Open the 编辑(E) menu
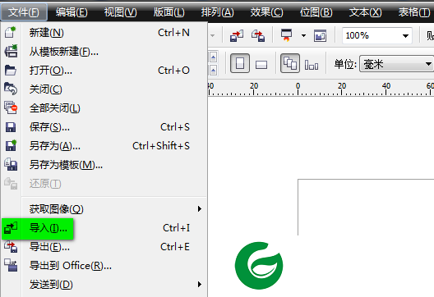Viewport: 434px width, 297px height. 72,12
